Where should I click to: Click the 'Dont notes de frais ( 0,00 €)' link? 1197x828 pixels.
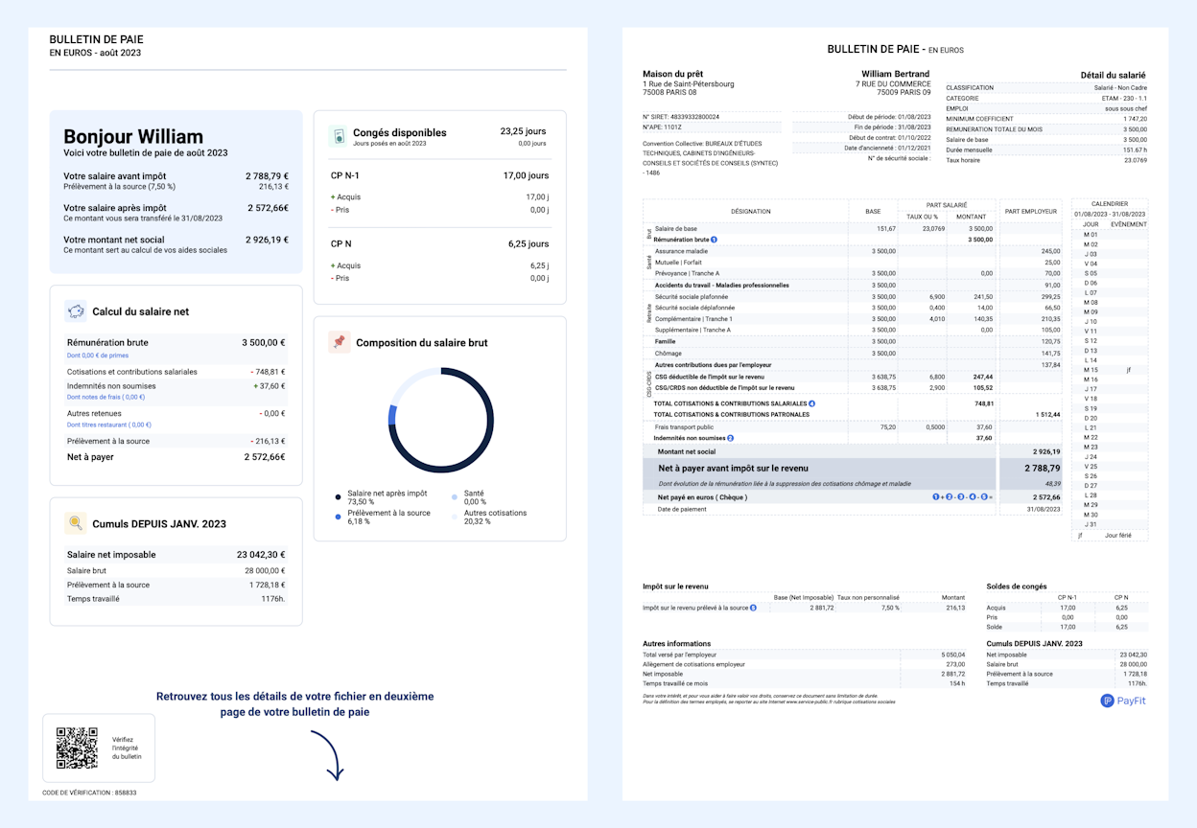click(x=106, y=397)
